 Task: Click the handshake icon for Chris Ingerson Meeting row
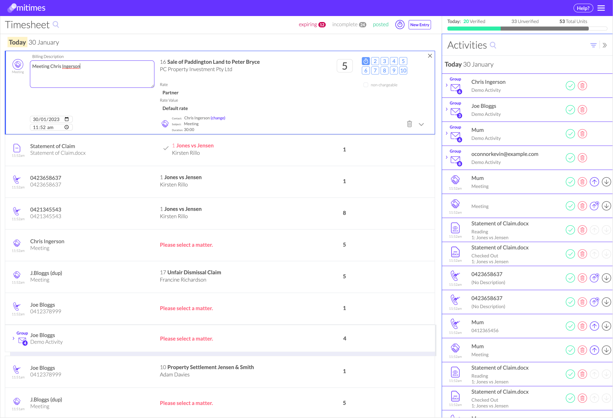pyautogui.click(x=17, y=243)
